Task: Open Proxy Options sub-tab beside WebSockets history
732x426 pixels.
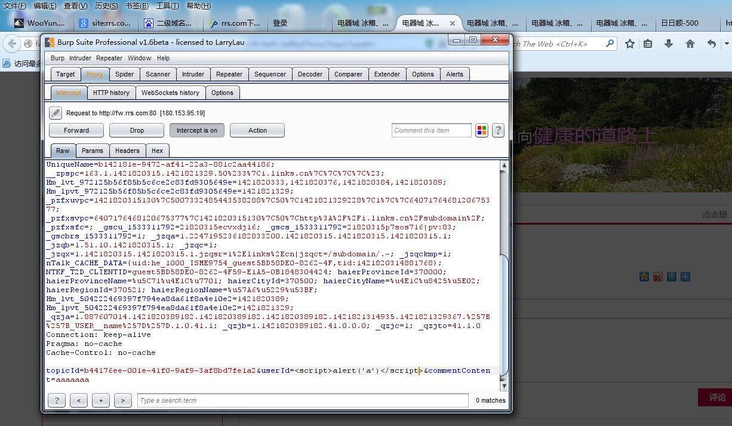Action: click(222, 93)
